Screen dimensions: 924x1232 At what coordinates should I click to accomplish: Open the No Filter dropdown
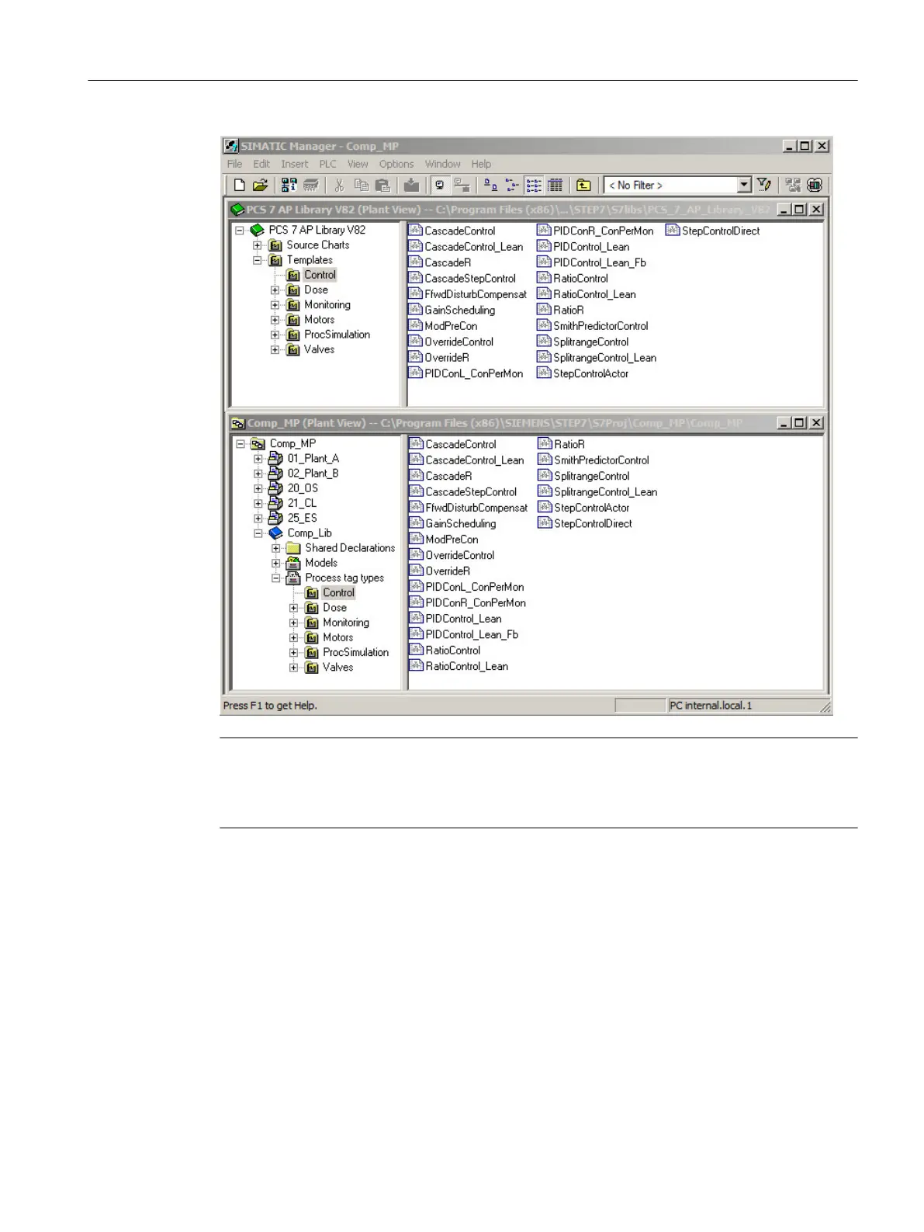click(744, 185)
